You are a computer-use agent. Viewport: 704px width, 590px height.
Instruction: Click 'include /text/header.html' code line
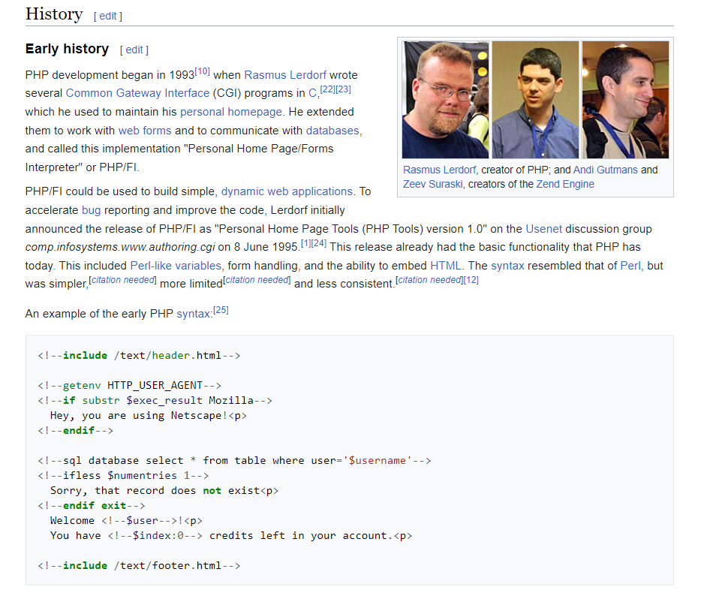[139, 356]
